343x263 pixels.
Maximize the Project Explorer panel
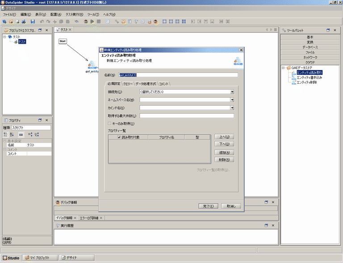[x=40, y=30]
